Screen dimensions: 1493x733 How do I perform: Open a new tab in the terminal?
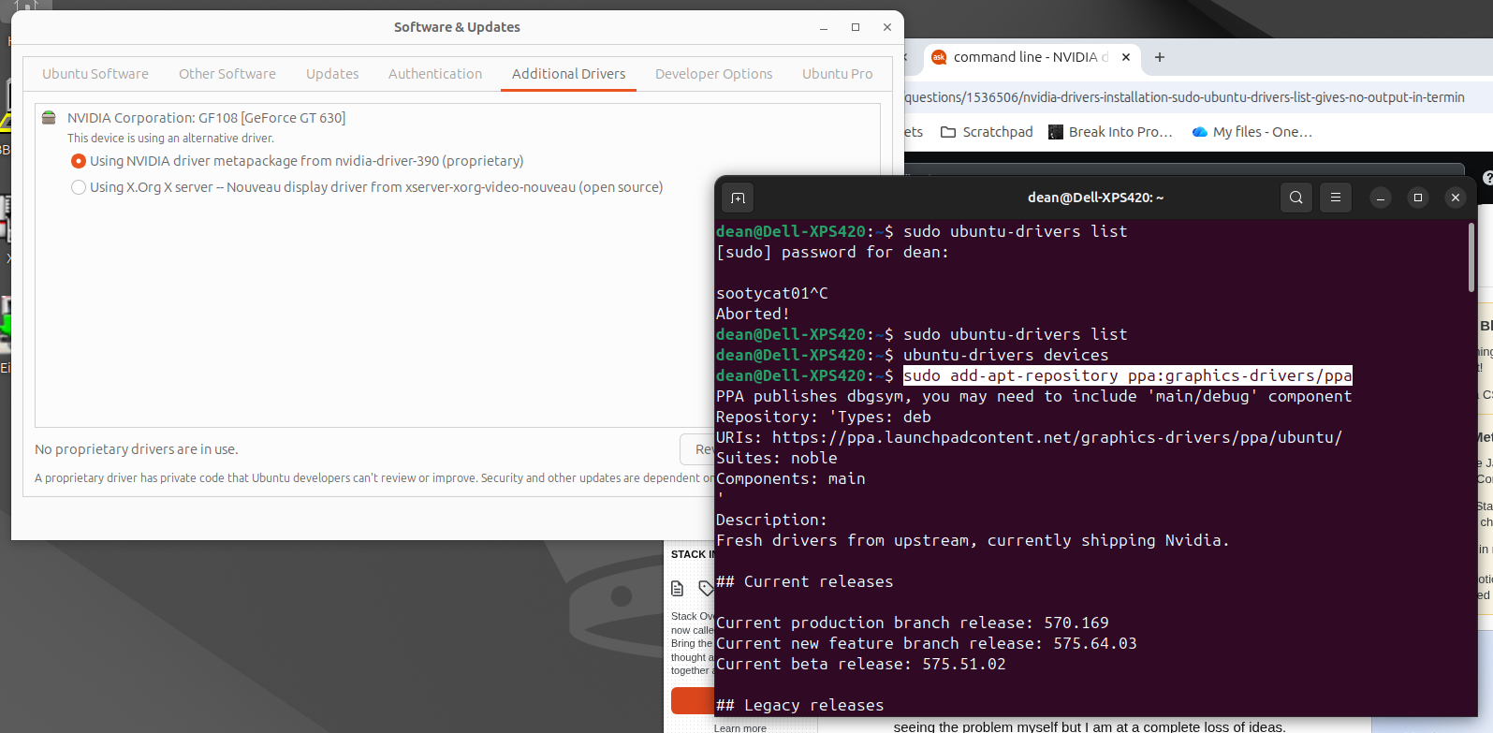[738, 198]
